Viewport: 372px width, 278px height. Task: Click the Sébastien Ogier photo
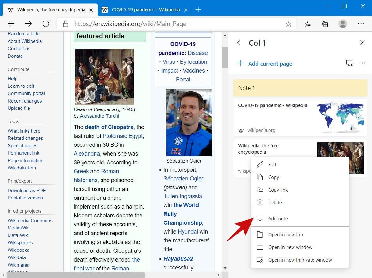coord(189,122)
